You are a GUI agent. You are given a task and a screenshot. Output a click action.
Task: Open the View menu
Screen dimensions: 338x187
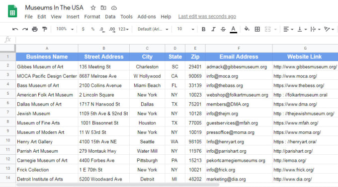pyautogui.click(x=56, y=16)
